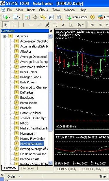The image size is (109, 181).
Task: Switch to Favorites tab in Navigator
Action: pyautogui.click(x=28, y=168)
